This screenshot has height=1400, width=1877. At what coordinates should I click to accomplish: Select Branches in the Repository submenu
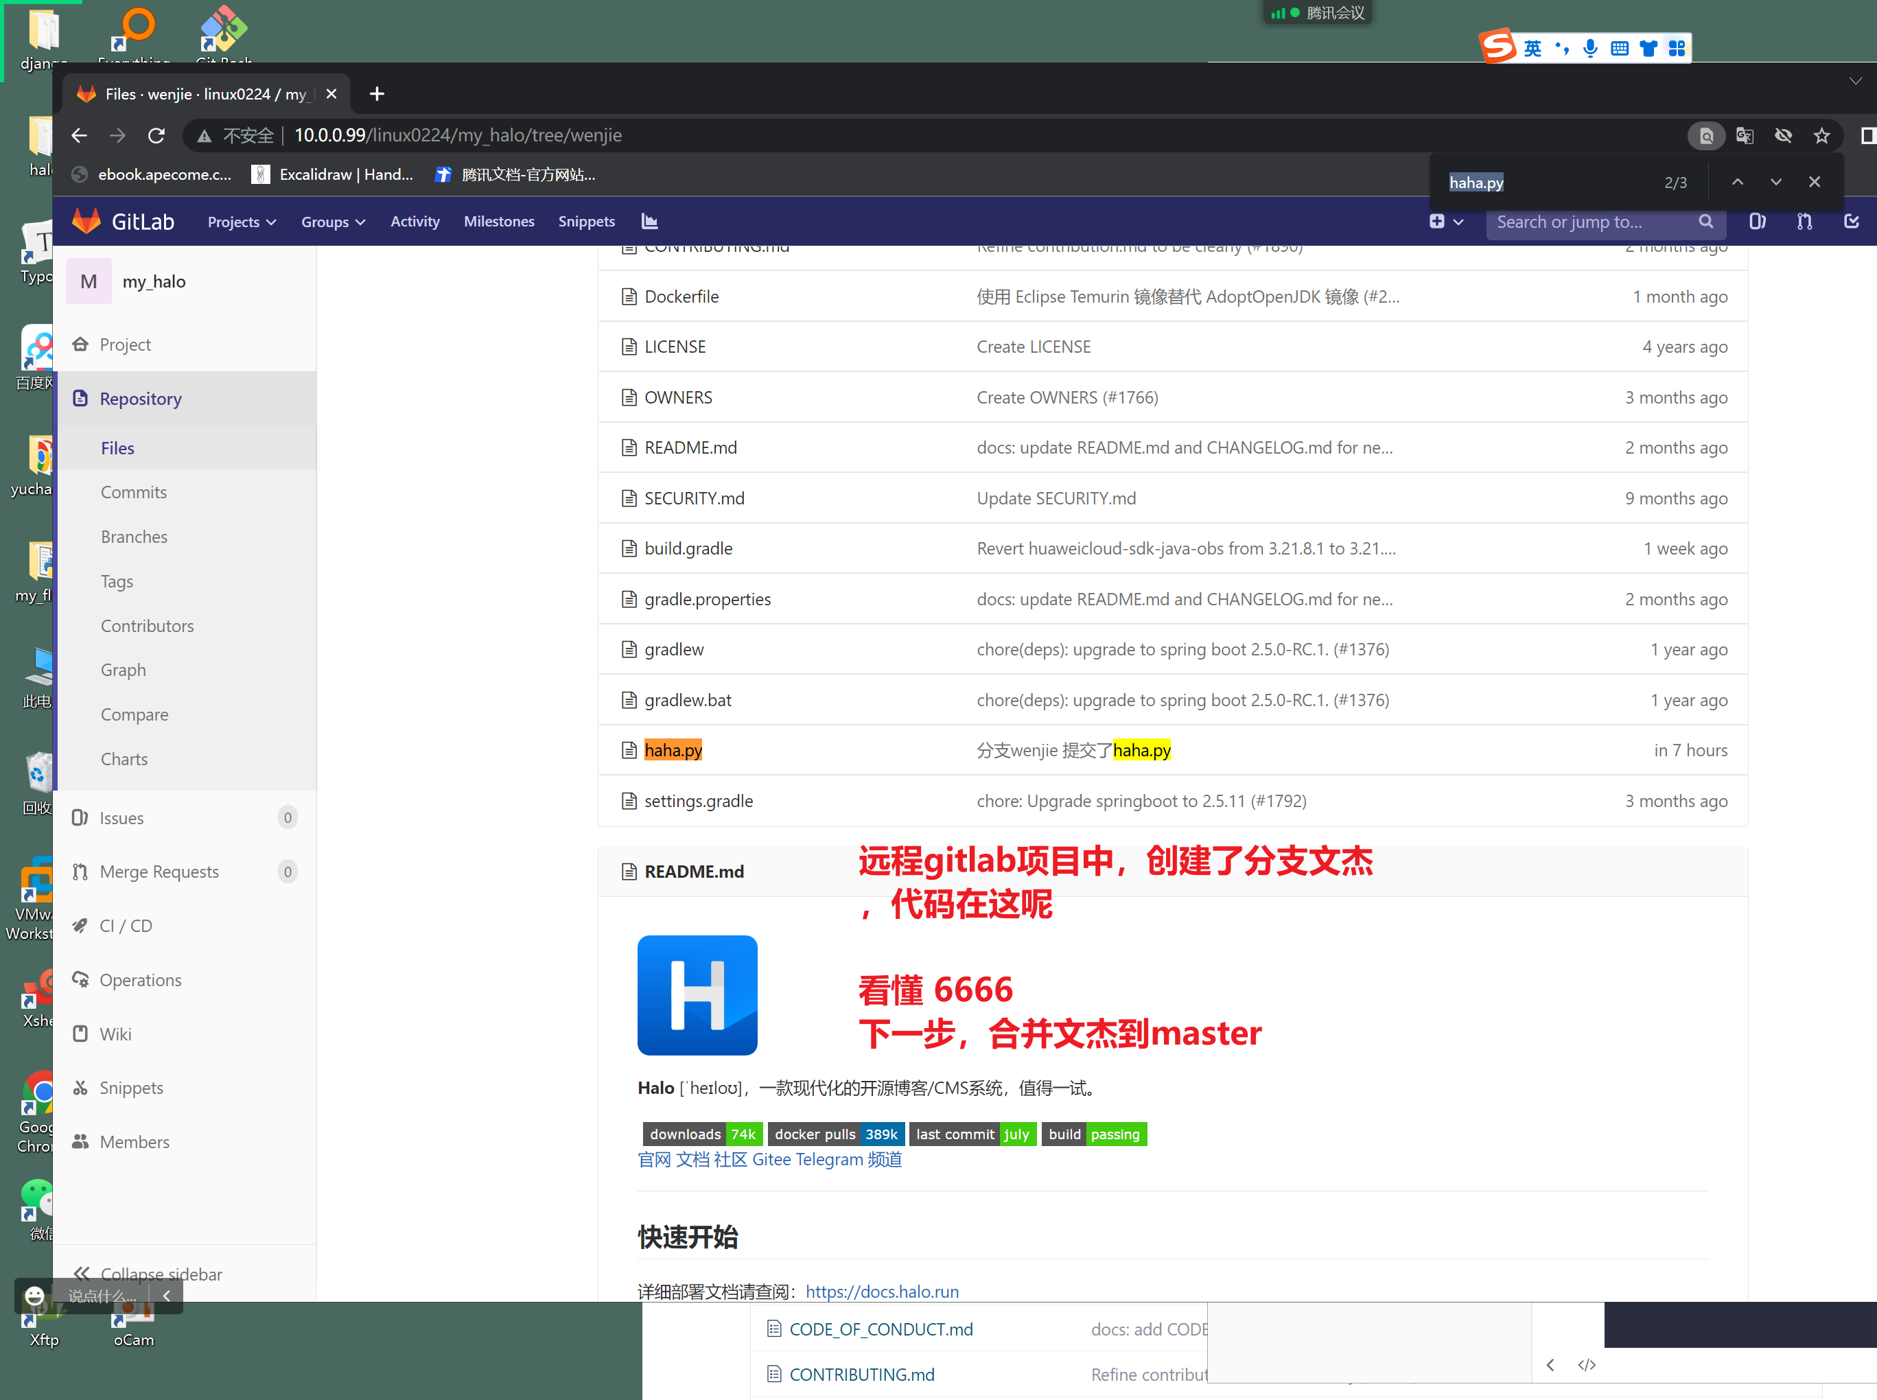click(134, 537)
